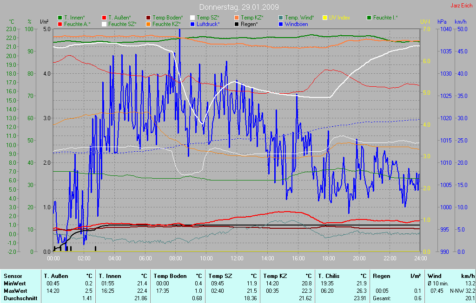Click the '06:00' label on the time axis
The height and width of the screenshot is (303, 476).
145,258
